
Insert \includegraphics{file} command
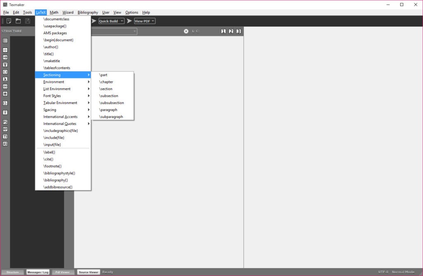[x=63, y=131]
